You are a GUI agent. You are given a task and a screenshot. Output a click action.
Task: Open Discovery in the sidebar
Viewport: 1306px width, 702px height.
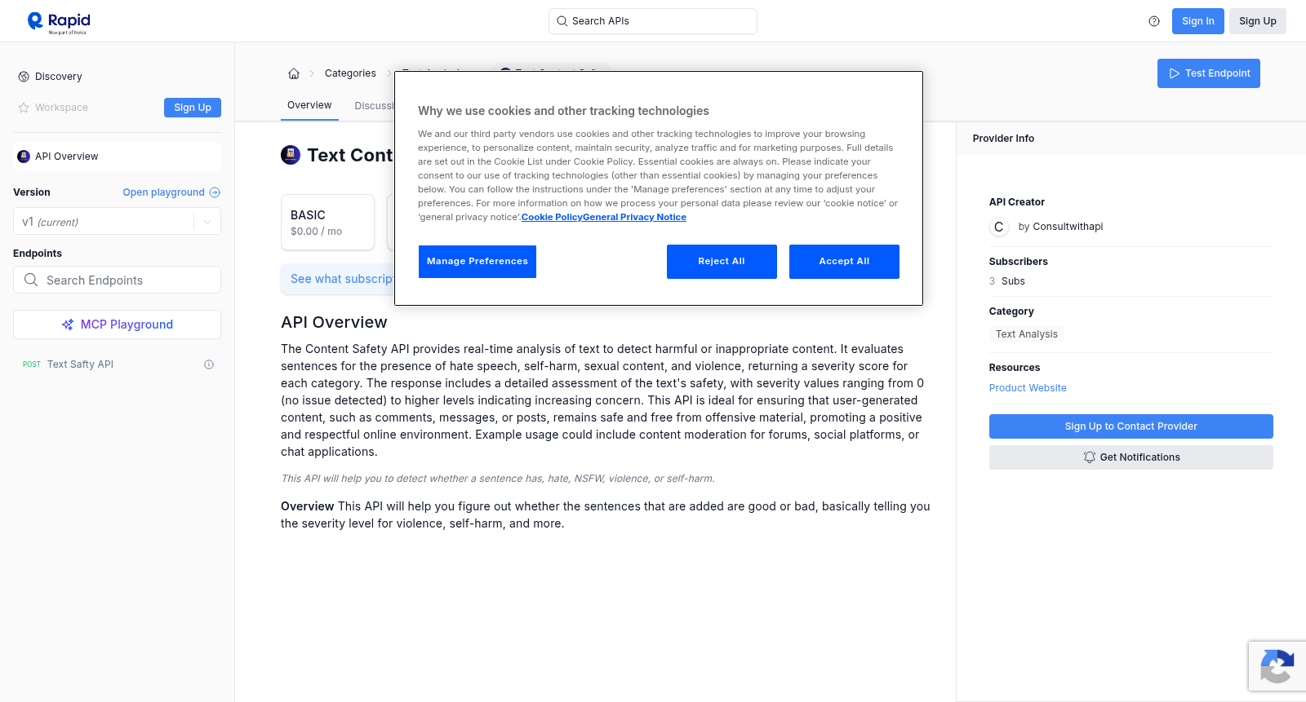(x=59, y=77)
